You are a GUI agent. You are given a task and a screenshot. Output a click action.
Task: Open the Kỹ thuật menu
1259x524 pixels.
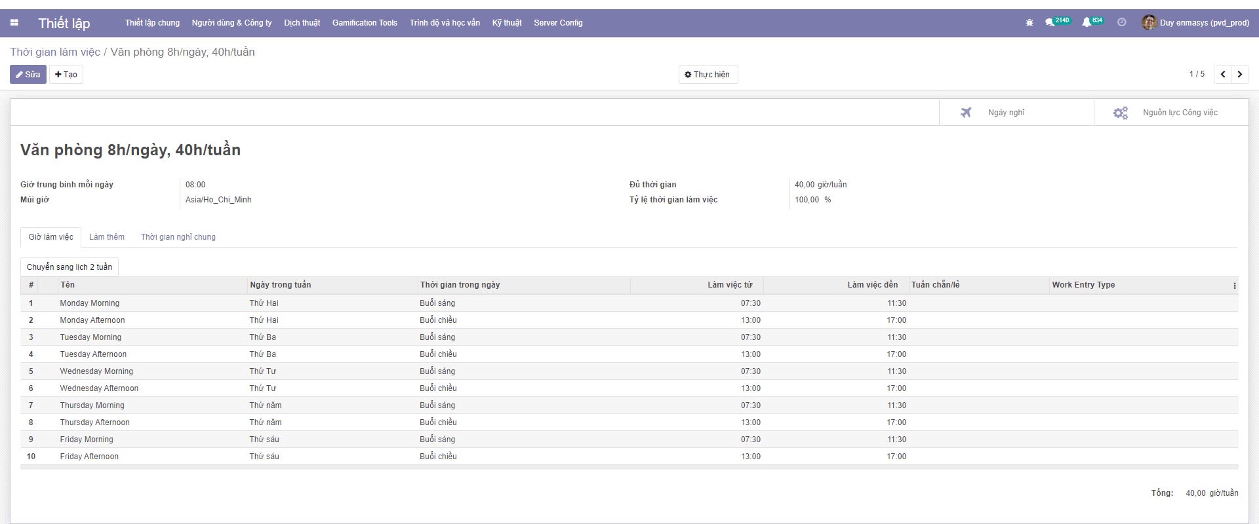coord(506,23)
